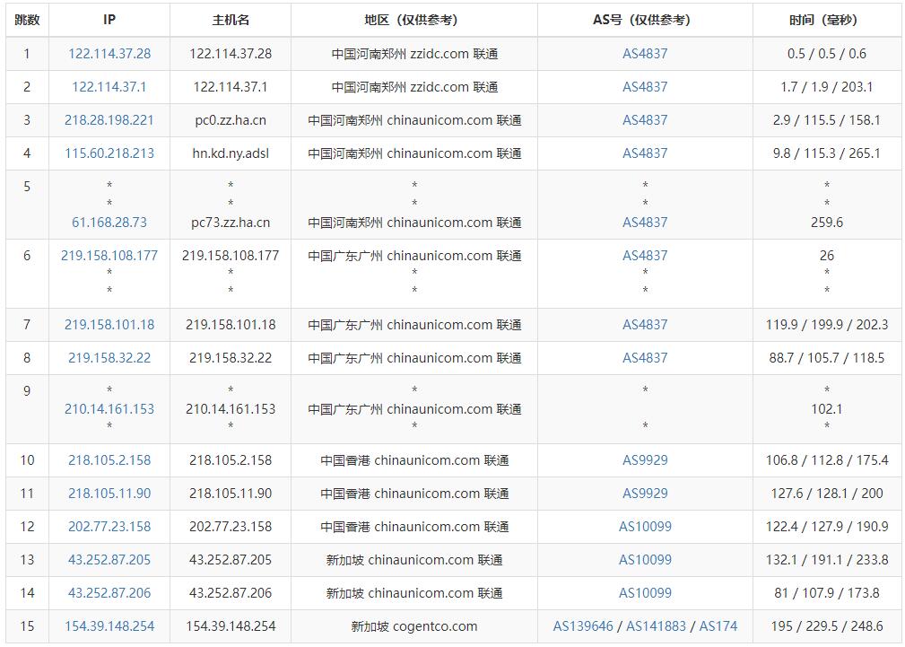
Task: Select hop number 15 cell
Action: click(27, 626)
